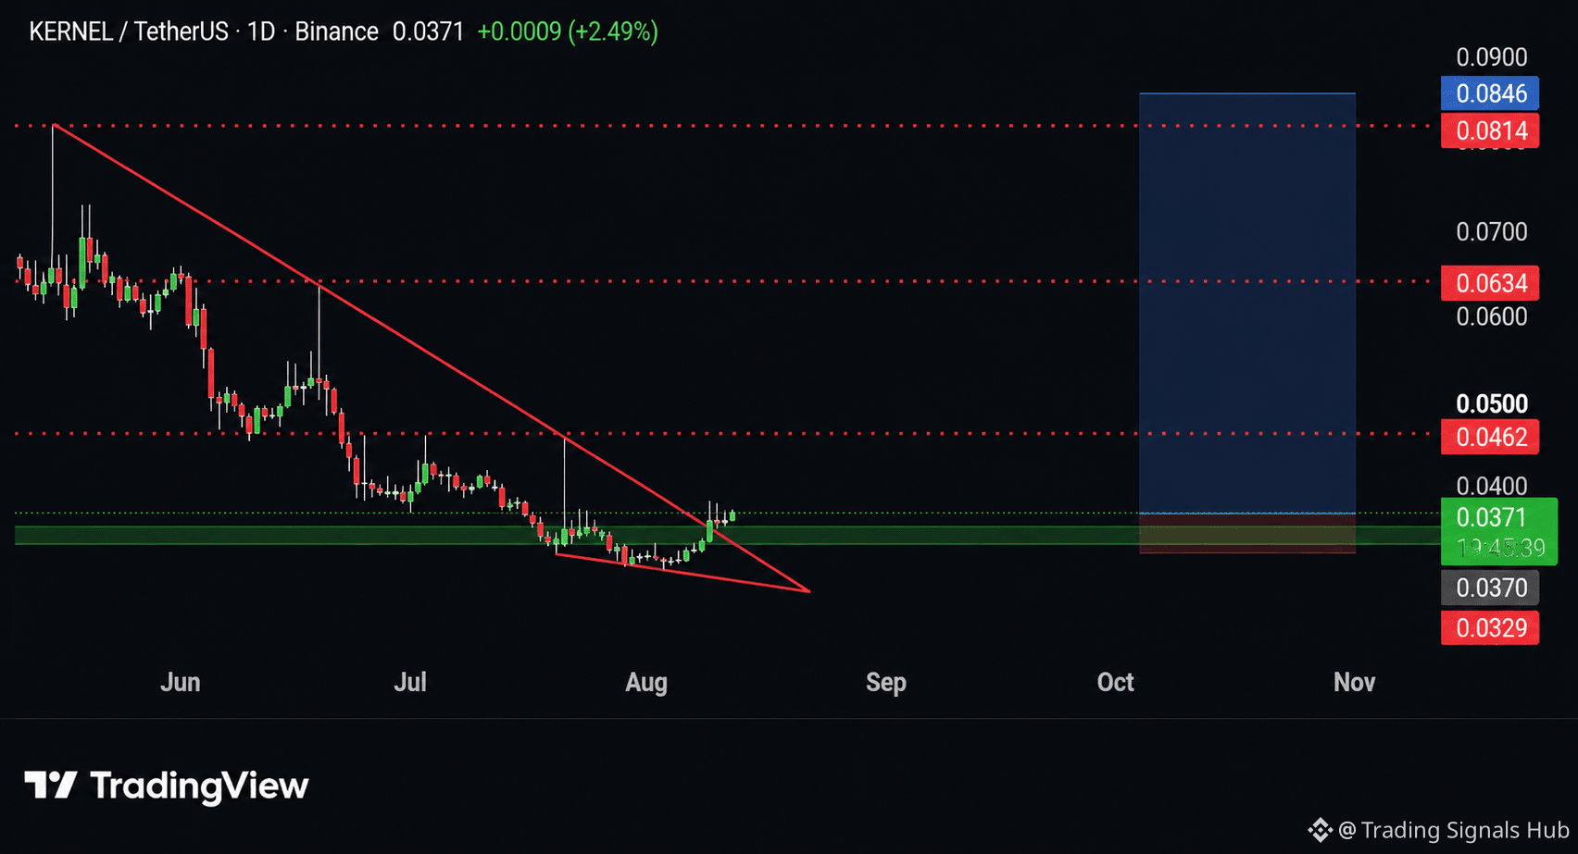Select the KERNEL / TetherUS symbol title

129,31
